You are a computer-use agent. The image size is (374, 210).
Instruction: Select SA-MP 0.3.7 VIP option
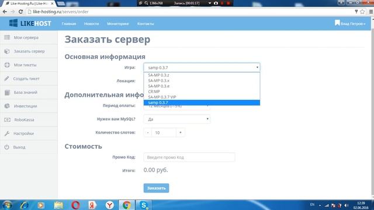tap(202, 97)
